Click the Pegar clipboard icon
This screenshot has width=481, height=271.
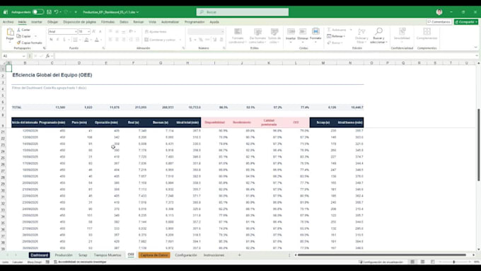coord(10,32)
